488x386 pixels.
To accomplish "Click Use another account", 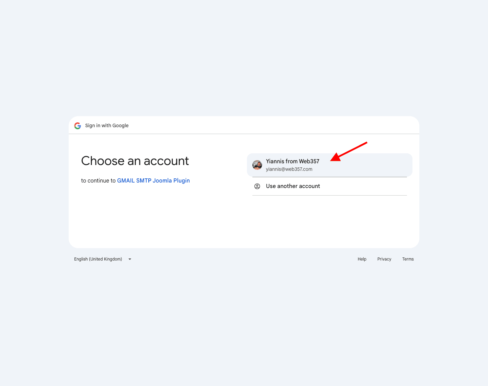I will click(293, 186).
